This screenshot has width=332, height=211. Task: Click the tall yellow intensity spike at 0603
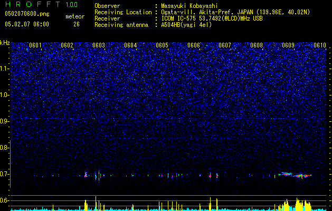(96, 203)
